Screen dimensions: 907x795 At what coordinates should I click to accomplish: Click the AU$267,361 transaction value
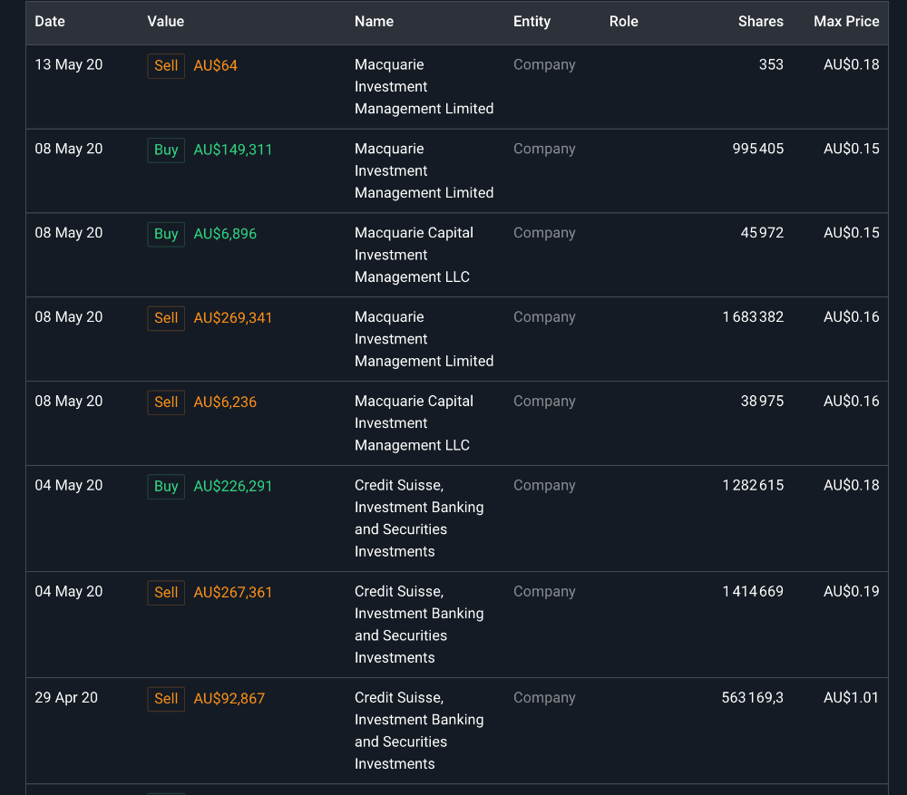(233, 593)
